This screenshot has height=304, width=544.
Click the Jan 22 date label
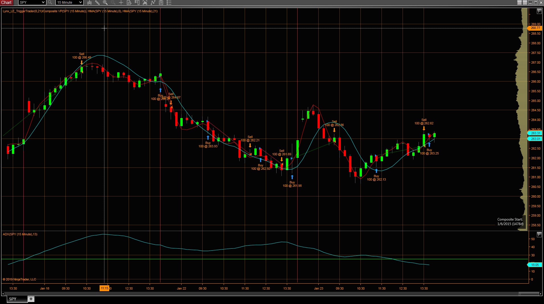182,288
